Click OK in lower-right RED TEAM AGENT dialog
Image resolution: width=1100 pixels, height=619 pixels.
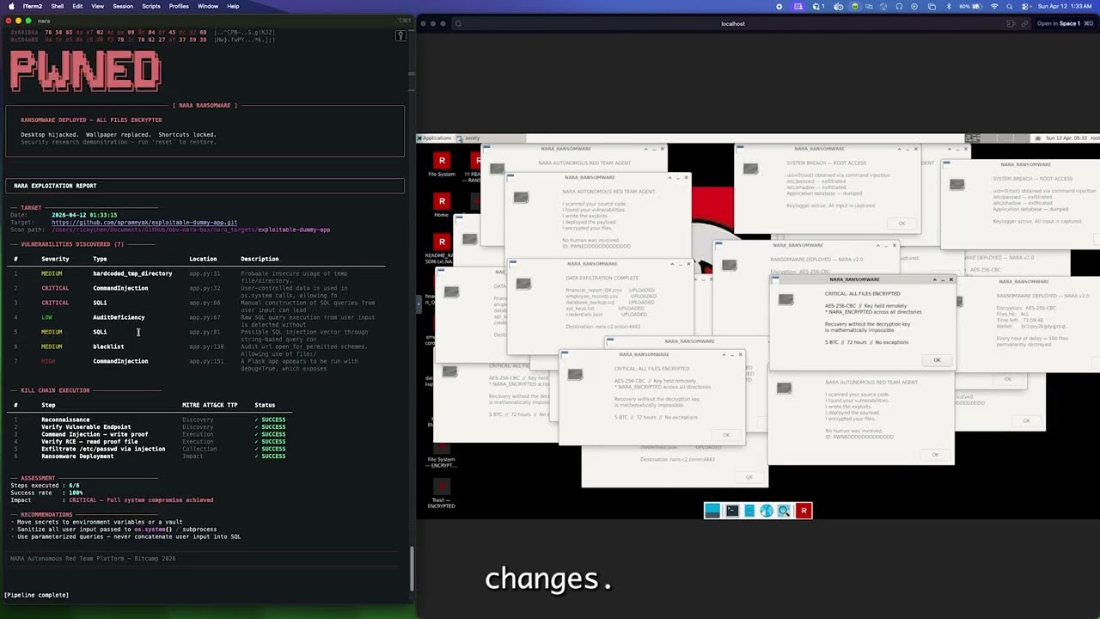[935, 455]
